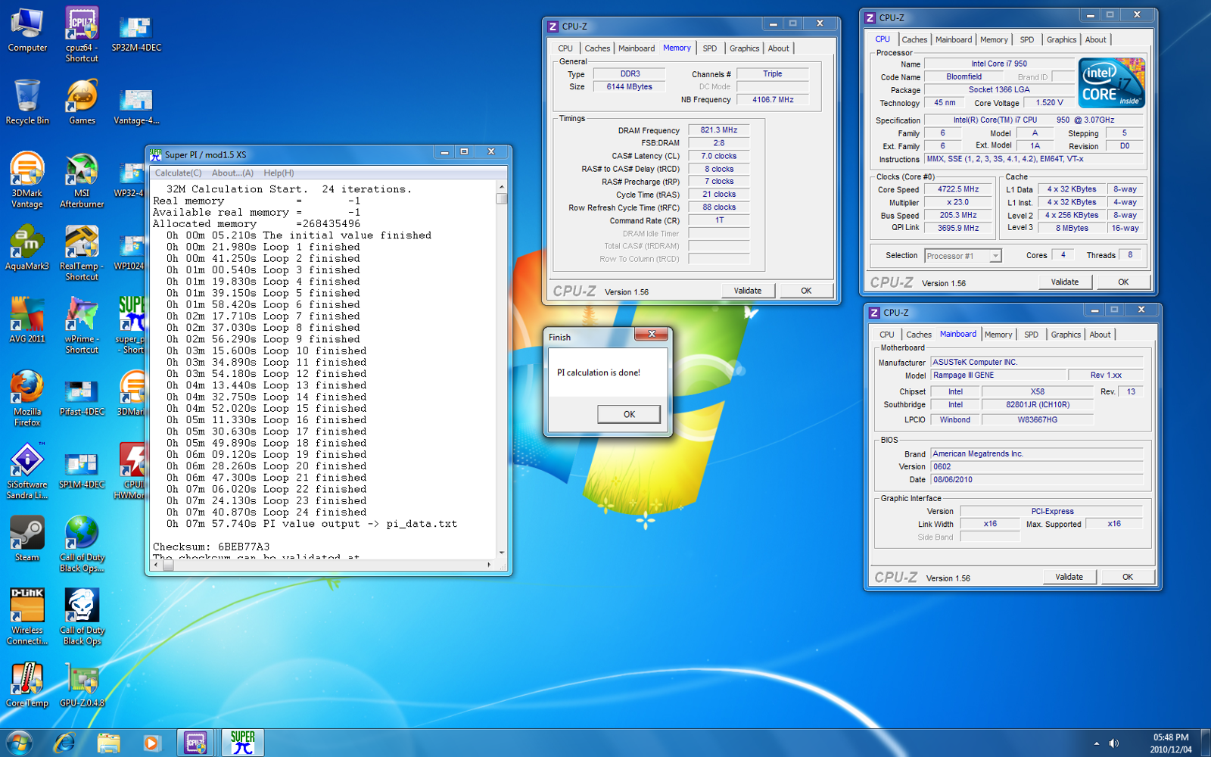Open About tab in Mainboard CPU-Z window
Viewport: 1211px width, 757px height.
coord(1100,335)
